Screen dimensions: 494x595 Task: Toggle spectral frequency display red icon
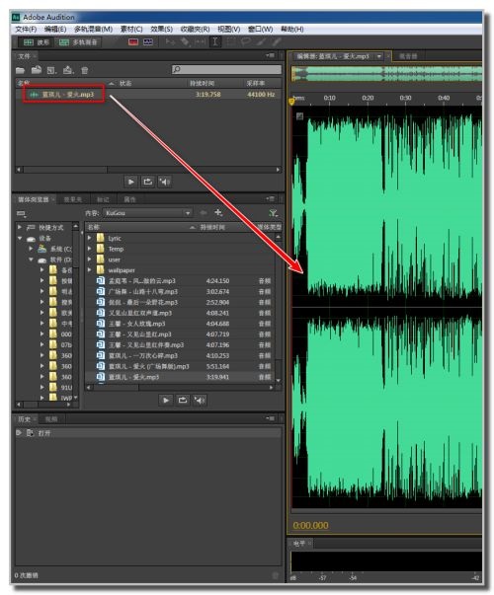click(133, 41)
